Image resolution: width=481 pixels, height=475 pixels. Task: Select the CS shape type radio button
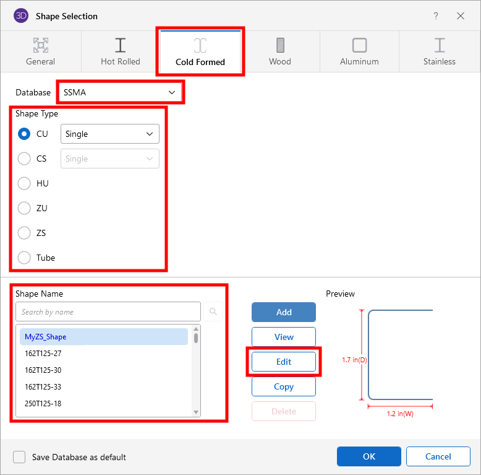(24, 159)
